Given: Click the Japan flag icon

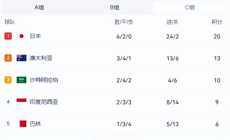Looking at the screenshot, I should [22, 36].
